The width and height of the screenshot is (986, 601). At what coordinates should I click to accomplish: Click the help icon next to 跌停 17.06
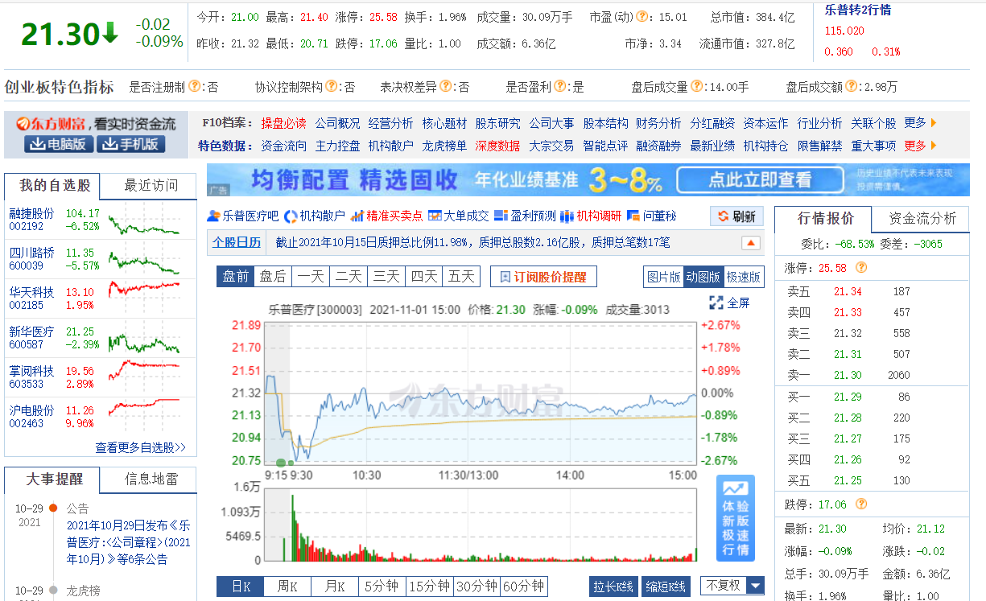861,504
